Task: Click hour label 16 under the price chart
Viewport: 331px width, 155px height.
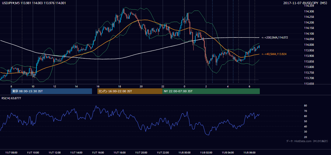Action: click(98, 86)
